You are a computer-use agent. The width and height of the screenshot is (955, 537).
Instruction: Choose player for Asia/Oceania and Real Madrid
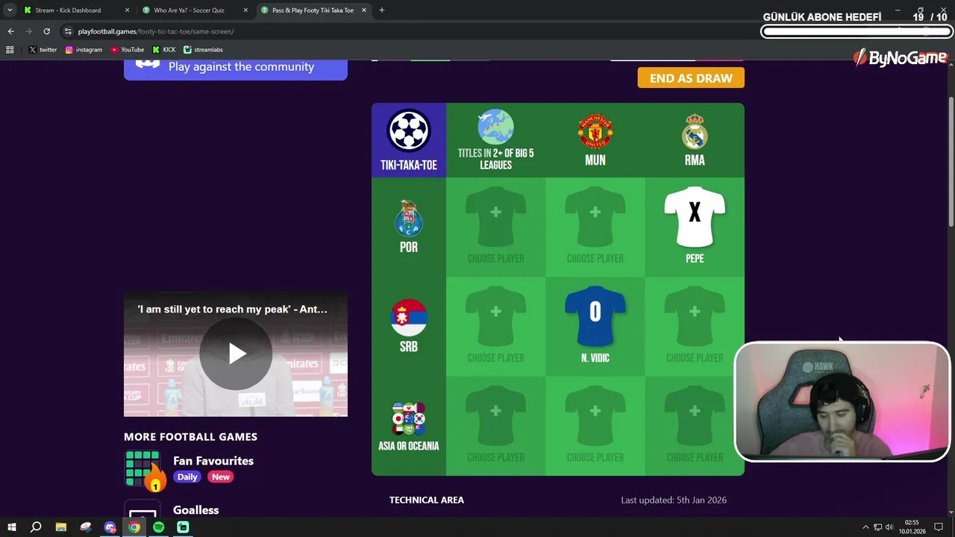click(x=695, y=426)
